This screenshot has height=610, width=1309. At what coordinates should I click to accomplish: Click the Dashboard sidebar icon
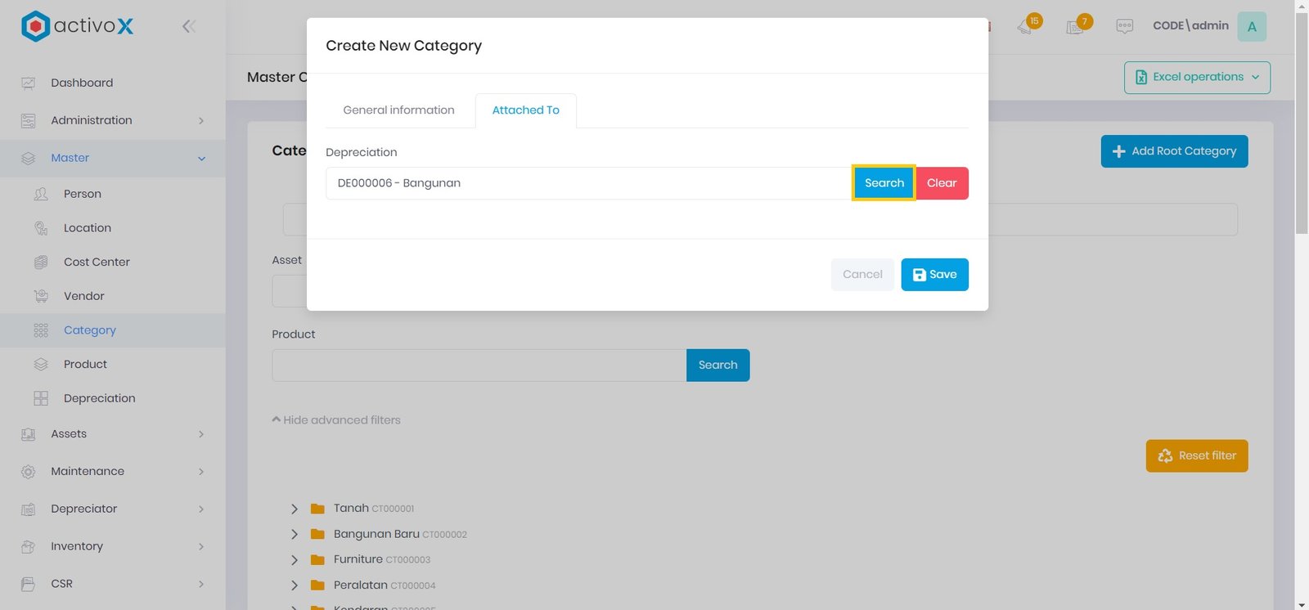tap(29, 83)
